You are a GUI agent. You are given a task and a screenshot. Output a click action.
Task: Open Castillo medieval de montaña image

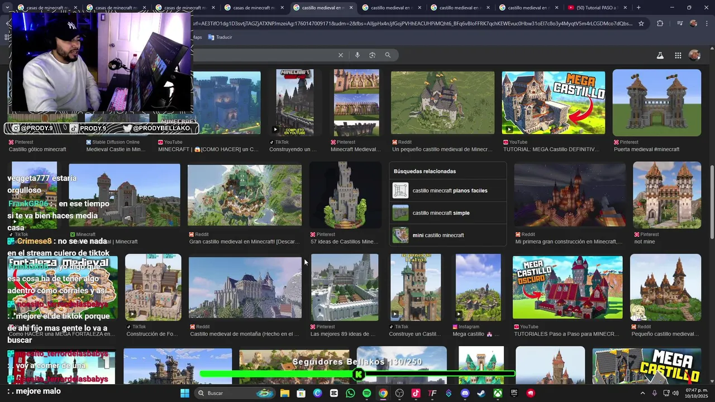click(245, 288)
